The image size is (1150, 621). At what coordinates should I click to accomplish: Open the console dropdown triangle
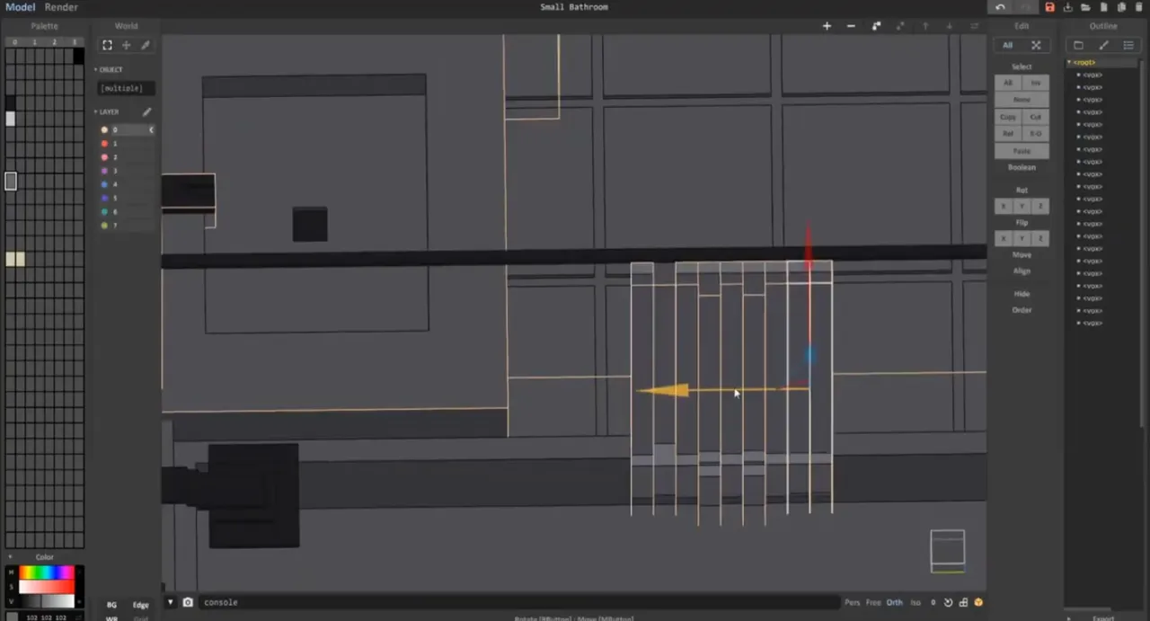tap(170, 602)
